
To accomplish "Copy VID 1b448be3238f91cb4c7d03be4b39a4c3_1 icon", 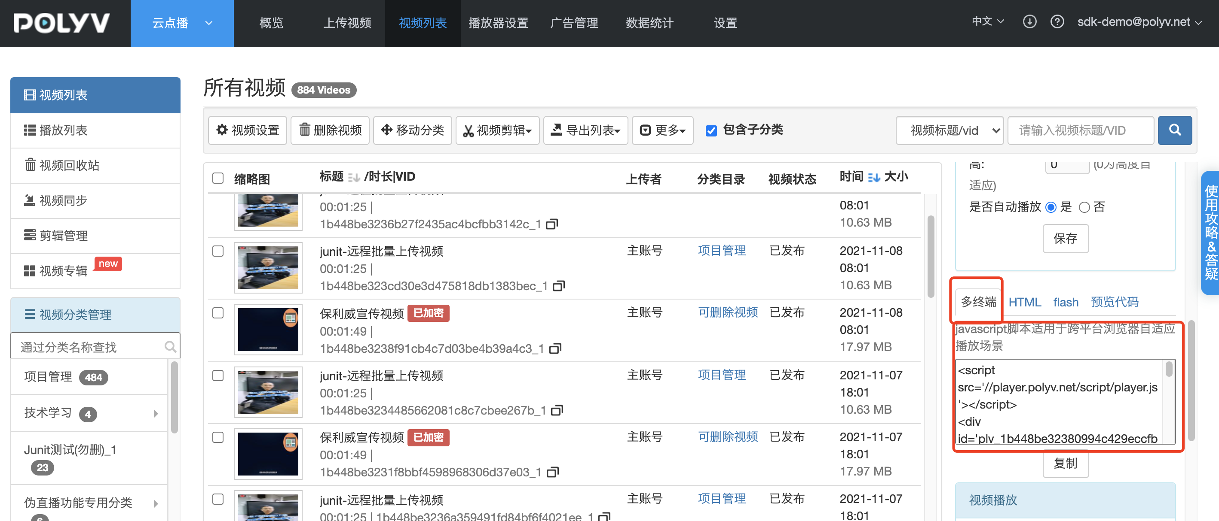I will click(x=555, y=348).
